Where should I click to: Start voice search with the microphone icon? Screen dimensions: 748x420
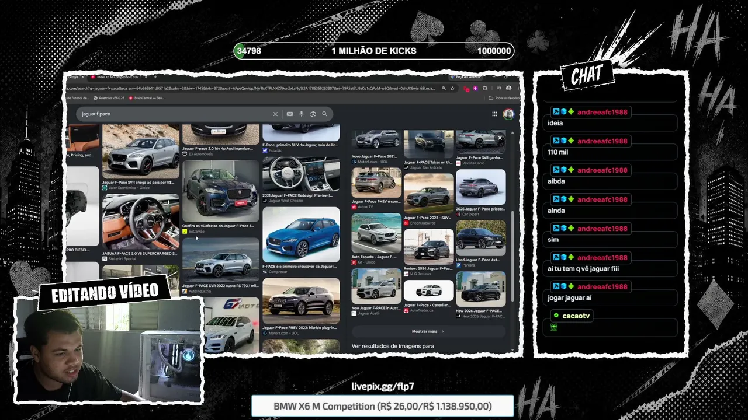tap(302, 114)
